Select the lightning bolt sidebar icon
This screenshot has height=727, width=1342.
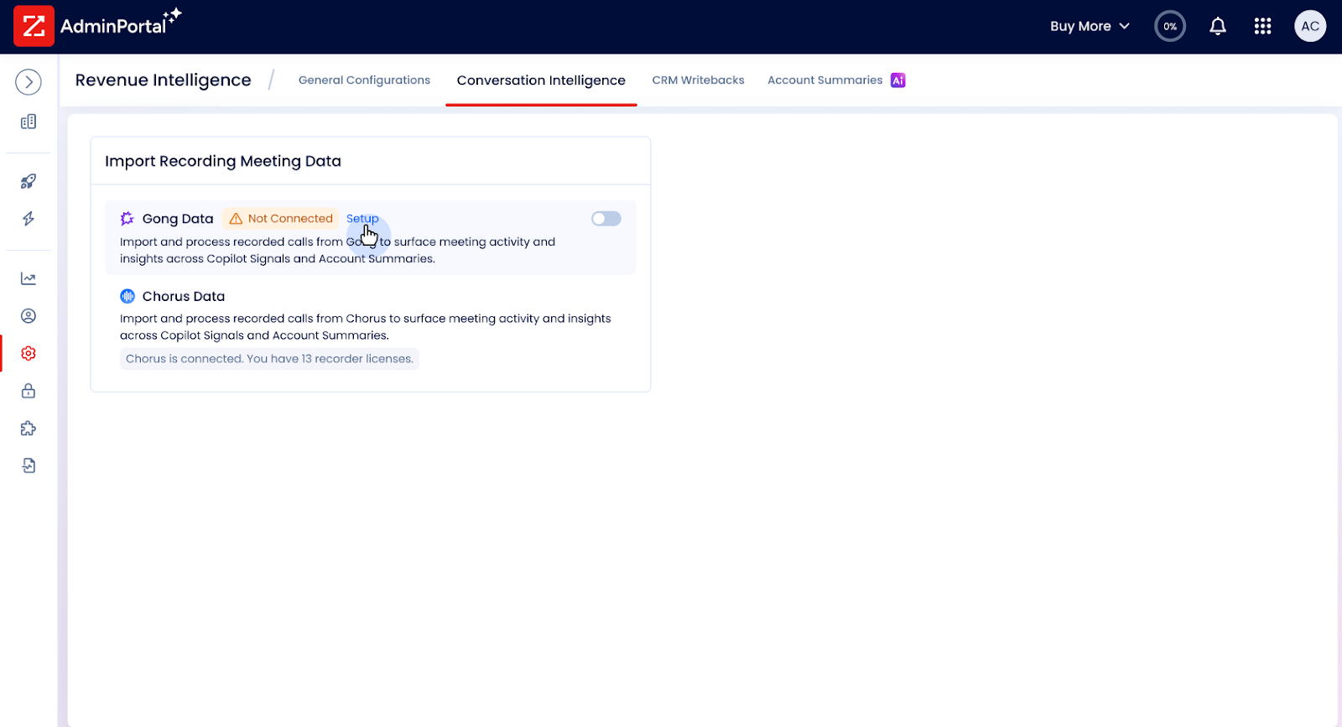click(x=29, y=219)
